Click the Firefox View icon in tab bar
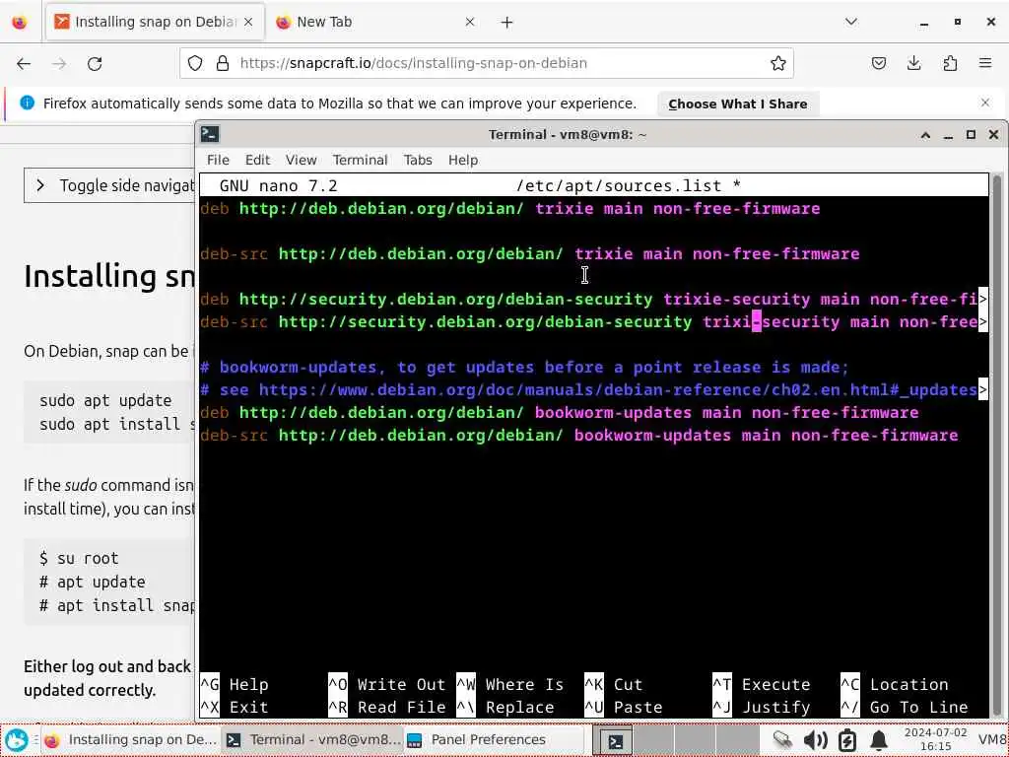 pyautogui.click(x=20, y=22)
